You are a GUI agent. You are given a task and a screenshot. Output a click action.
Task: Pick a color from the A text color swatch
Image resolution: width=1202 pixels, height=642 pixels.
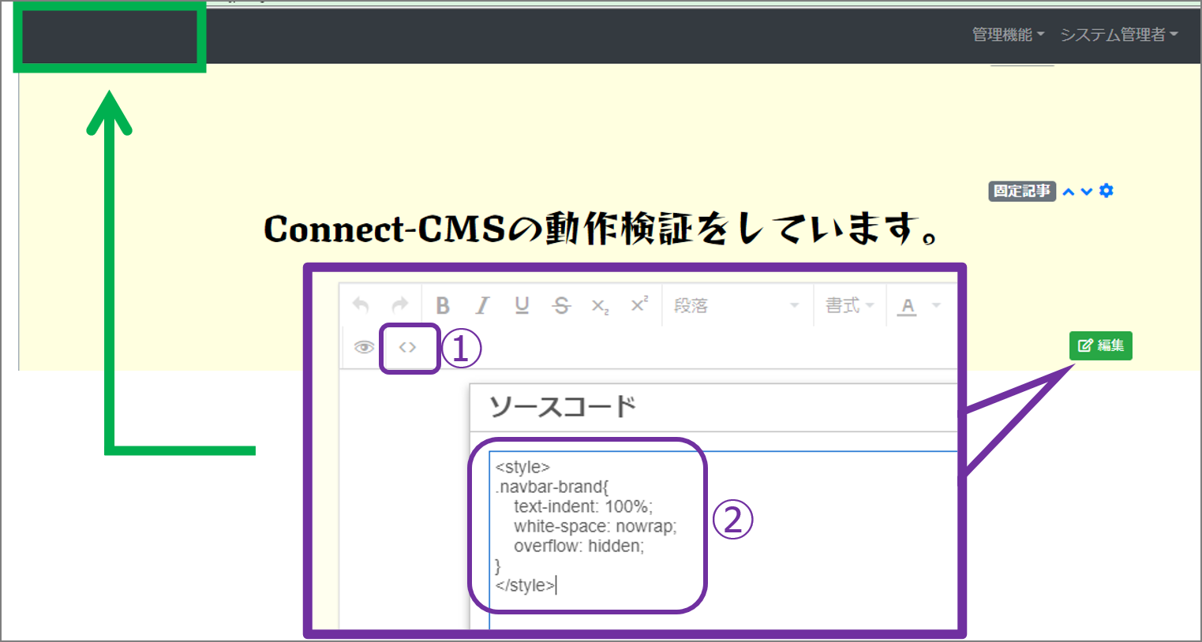(x=908, y=304)
